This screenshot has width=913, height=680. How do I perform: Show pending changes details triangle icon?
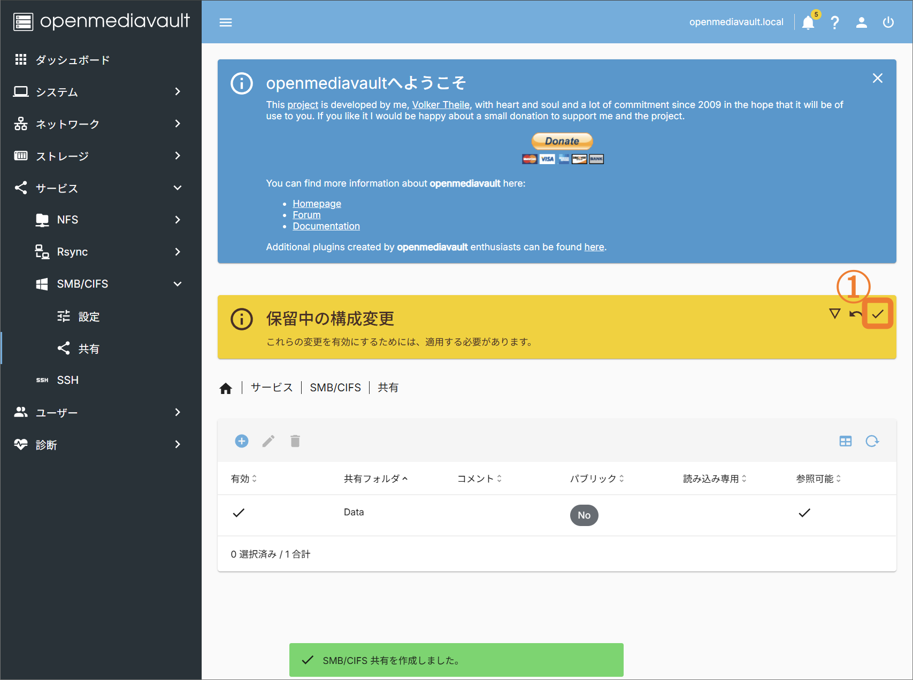(x=834, y=313)
